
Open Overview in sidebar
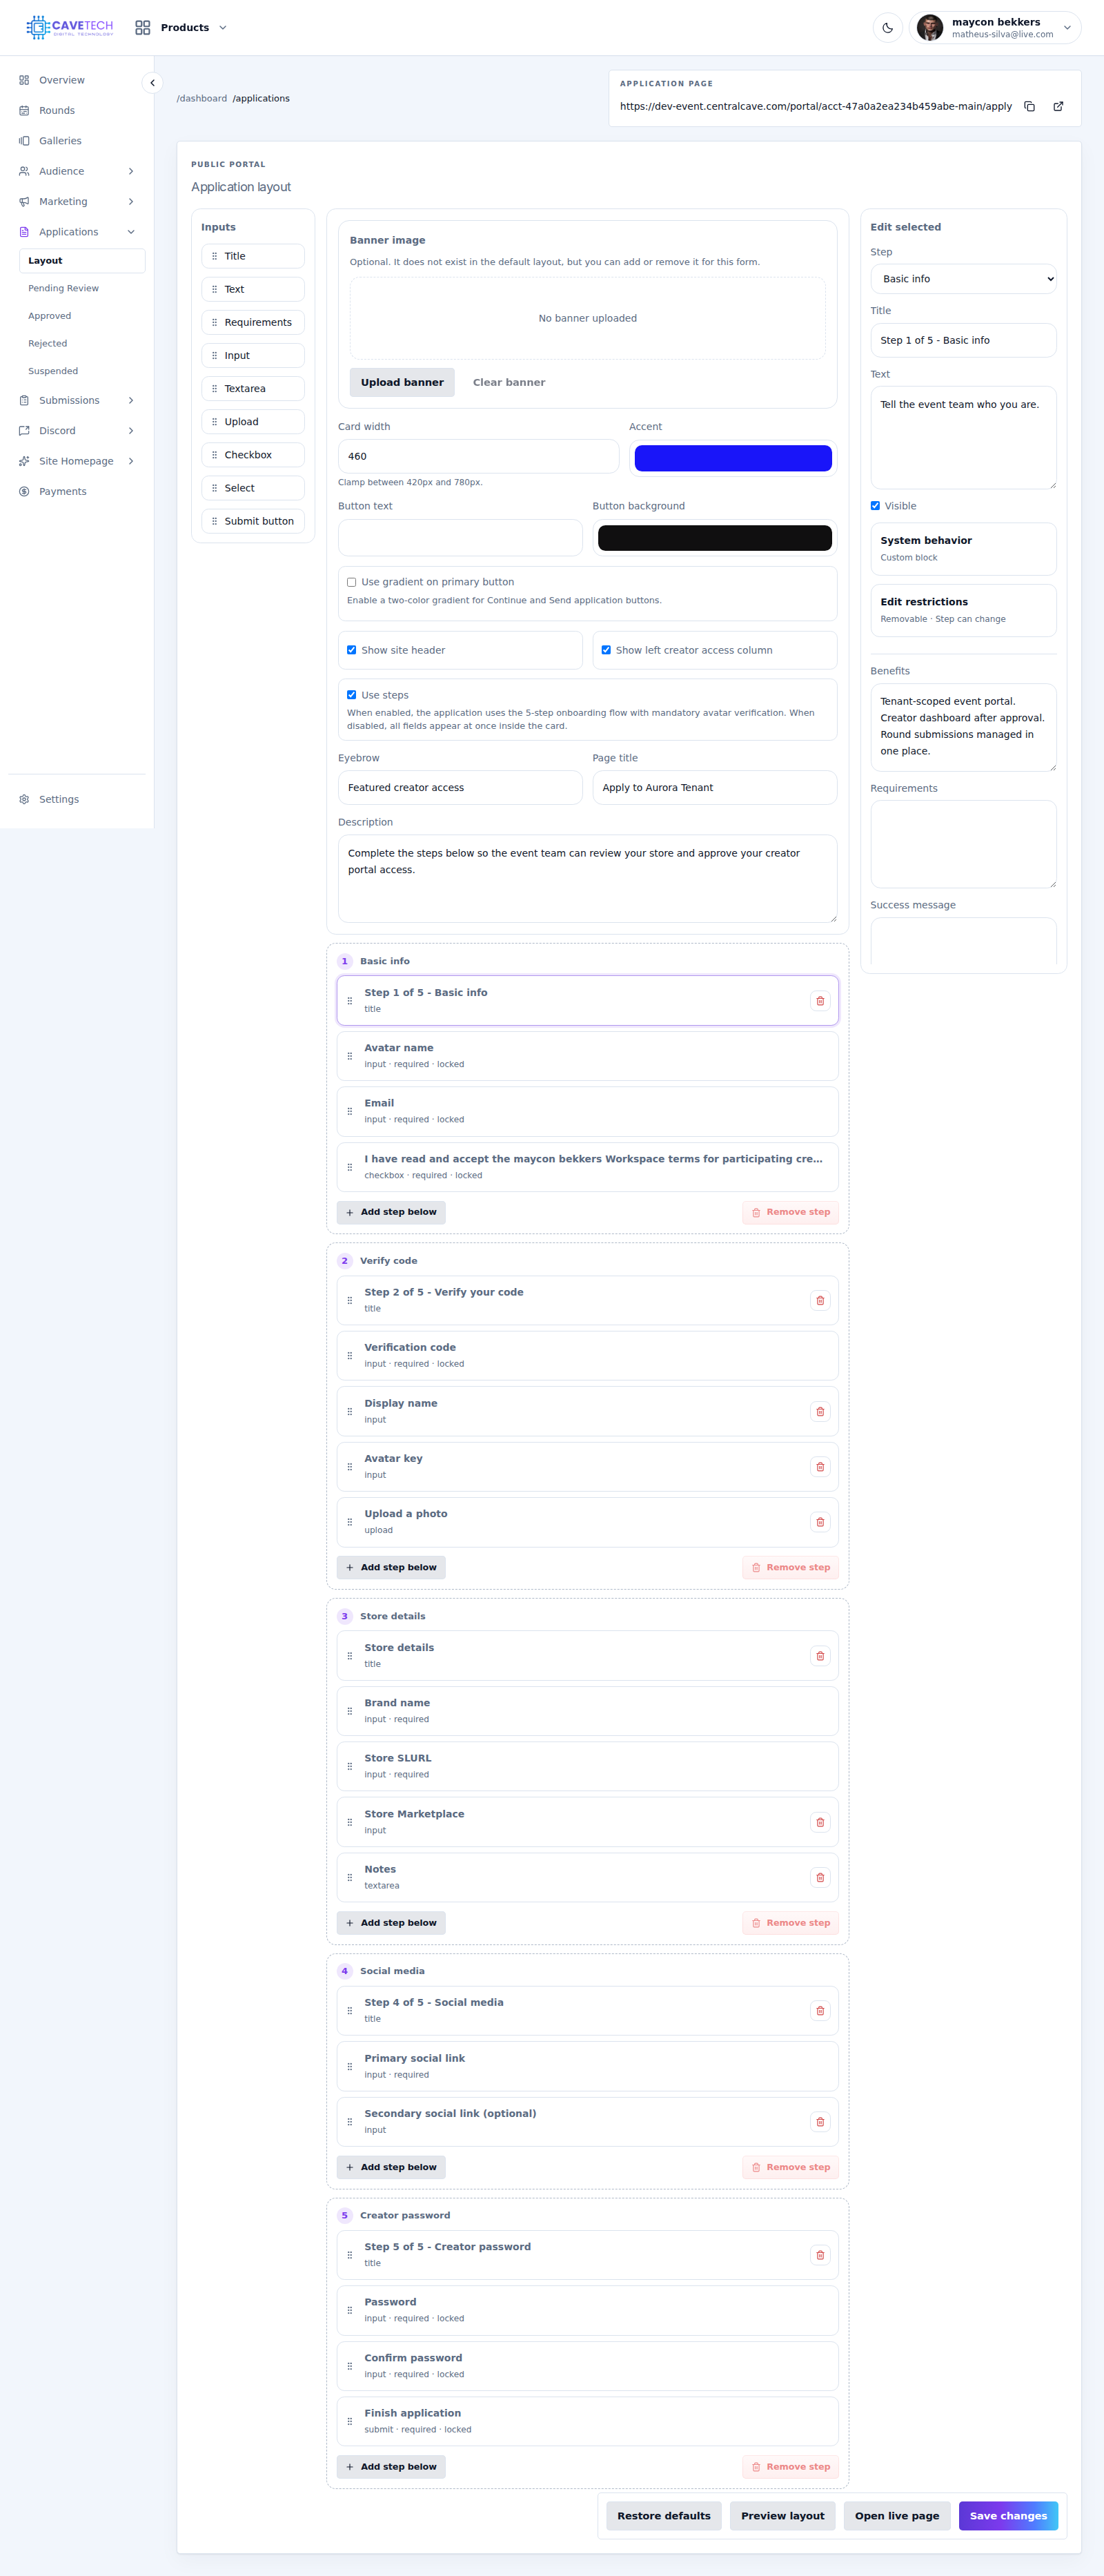click(77, 80)
